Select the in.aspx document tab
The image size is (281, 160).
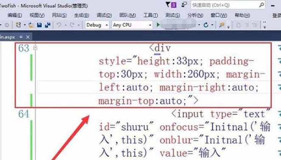(x=8, y=37)
